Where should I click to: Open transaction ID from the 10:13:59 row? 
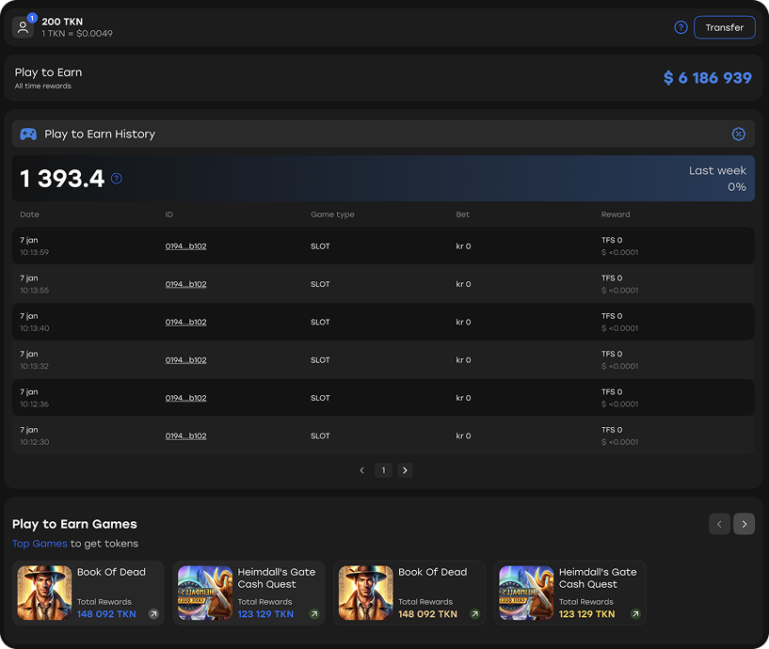click(x=185, y=246)
